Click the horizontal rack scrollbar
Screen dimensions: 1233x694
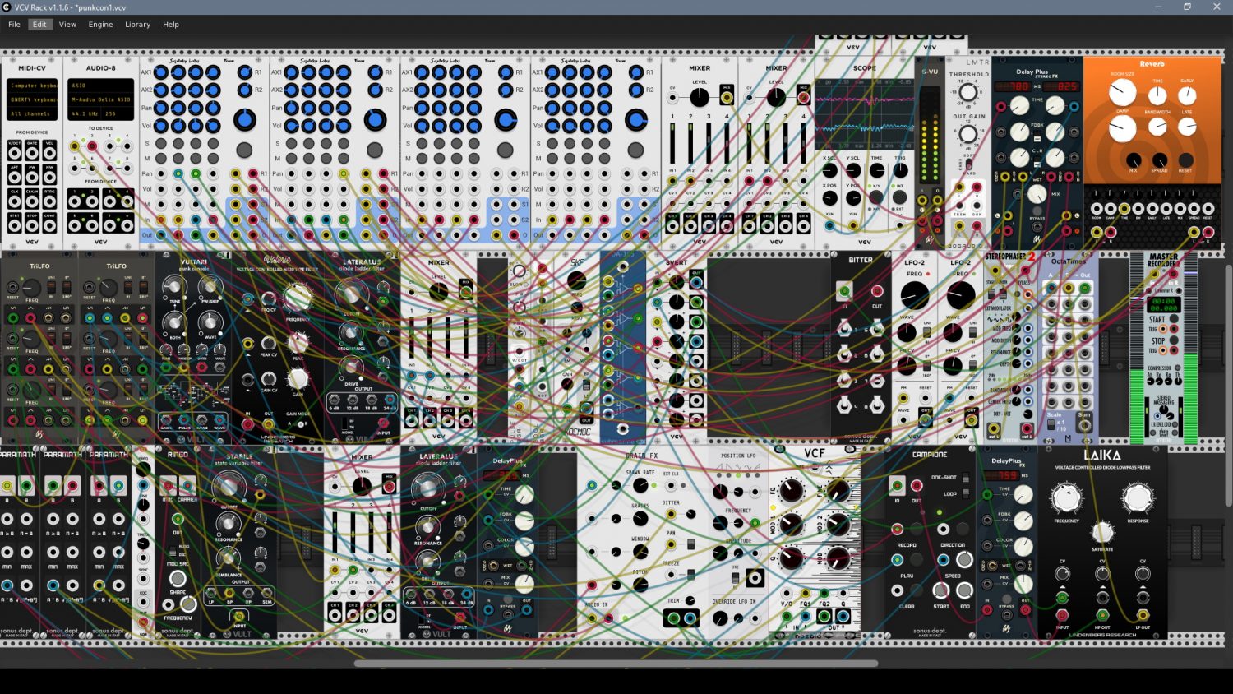(616, 663)
